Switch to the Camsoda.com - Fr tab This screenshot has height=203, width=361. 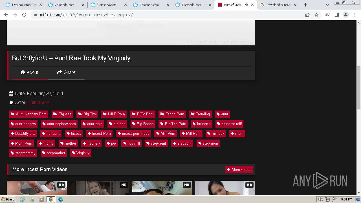pos(193,5)
